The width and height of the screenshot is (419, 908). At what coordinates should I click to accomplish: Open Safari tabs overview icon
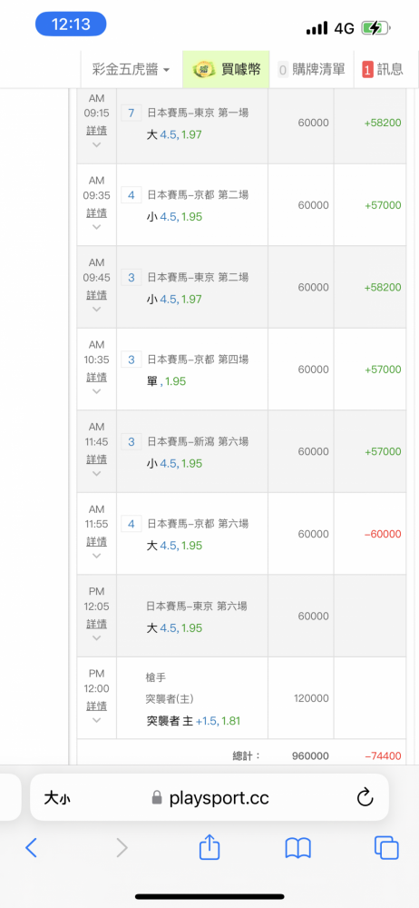point(386,848)
